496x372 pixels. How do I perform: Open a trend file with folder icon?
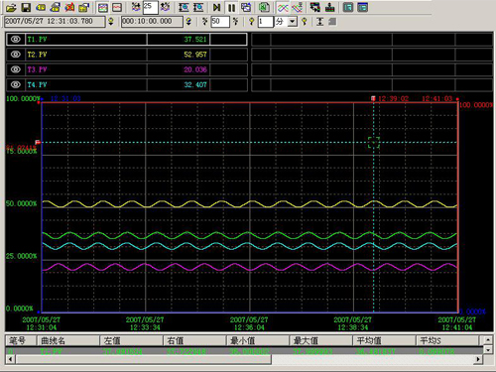click(11, 7)
